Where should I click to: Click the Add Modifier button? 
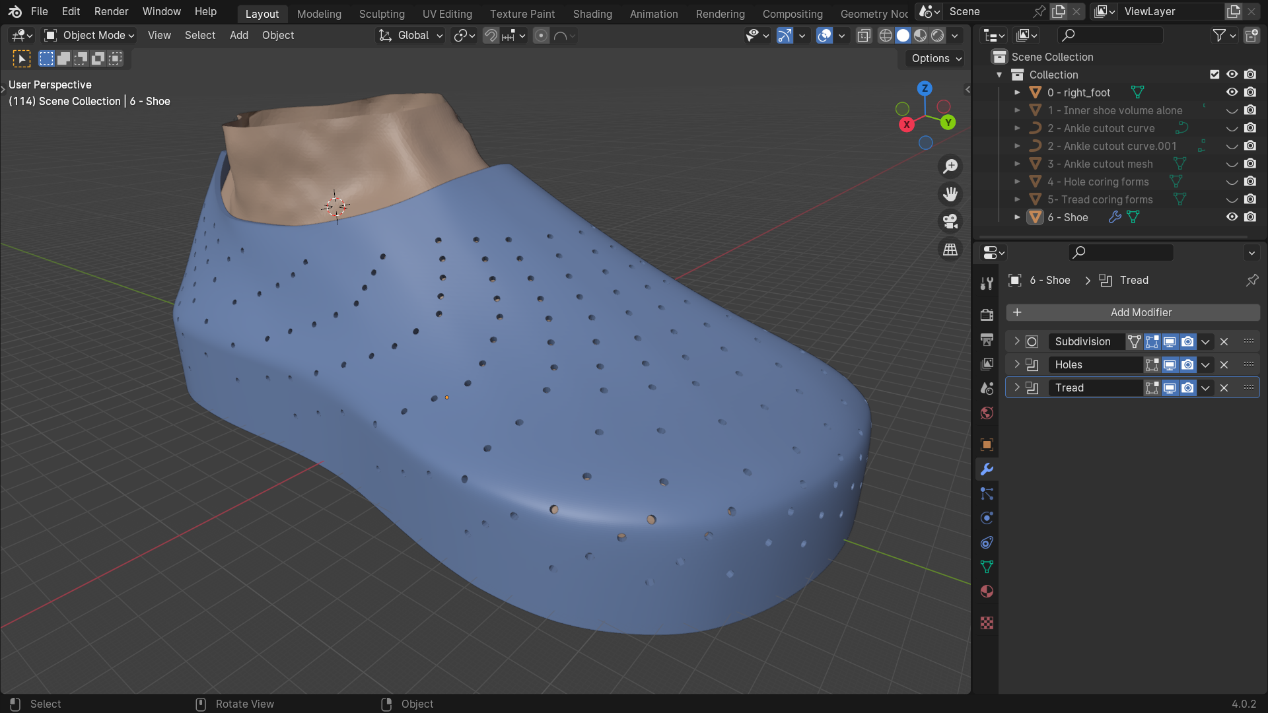click(1132, 312)
